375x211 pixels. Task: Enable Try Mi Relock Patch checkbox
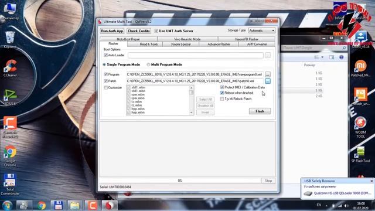[x=222, y=99]
